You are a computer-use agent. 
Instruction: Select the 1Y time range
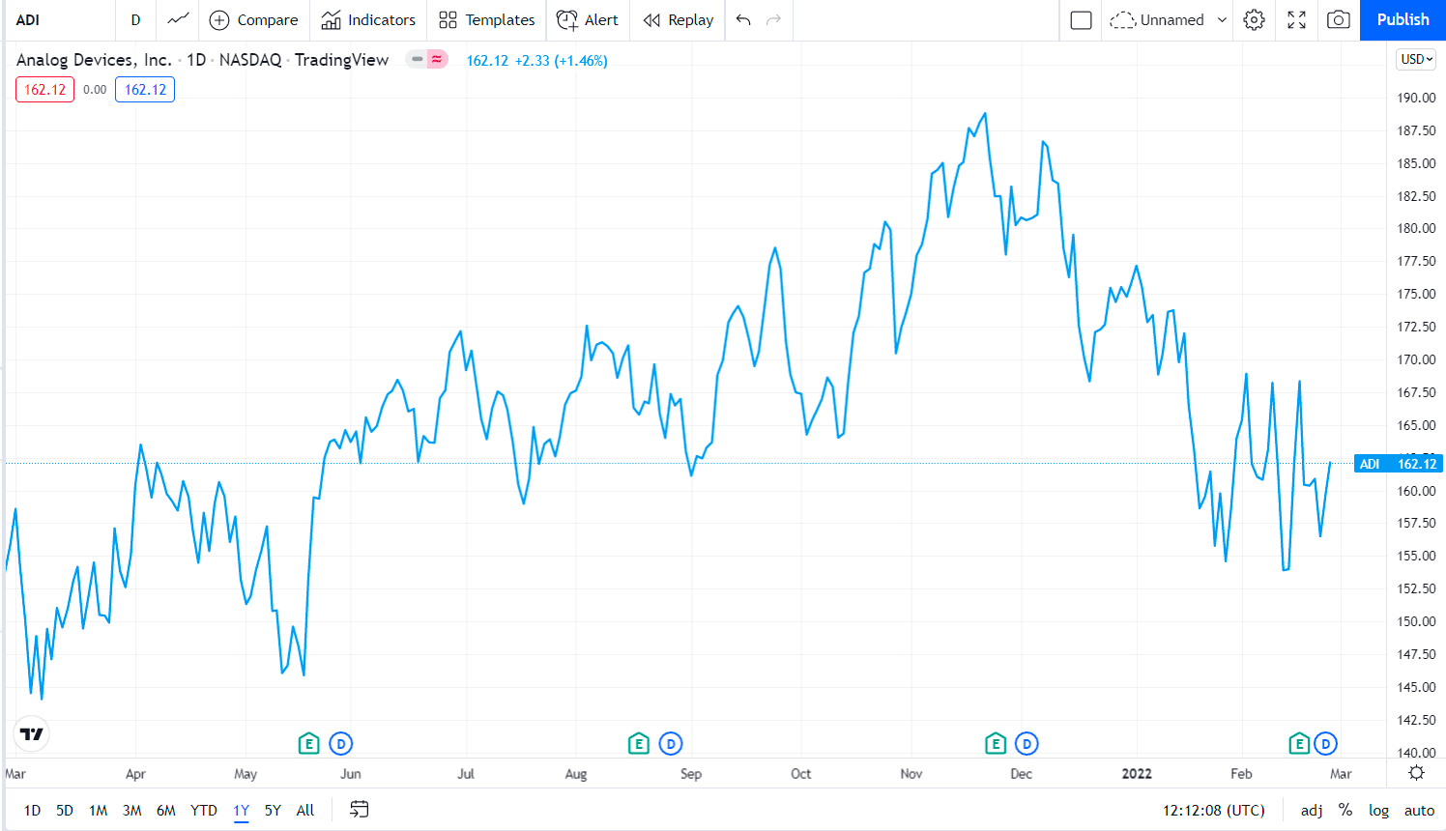click(x=242, y=811)
